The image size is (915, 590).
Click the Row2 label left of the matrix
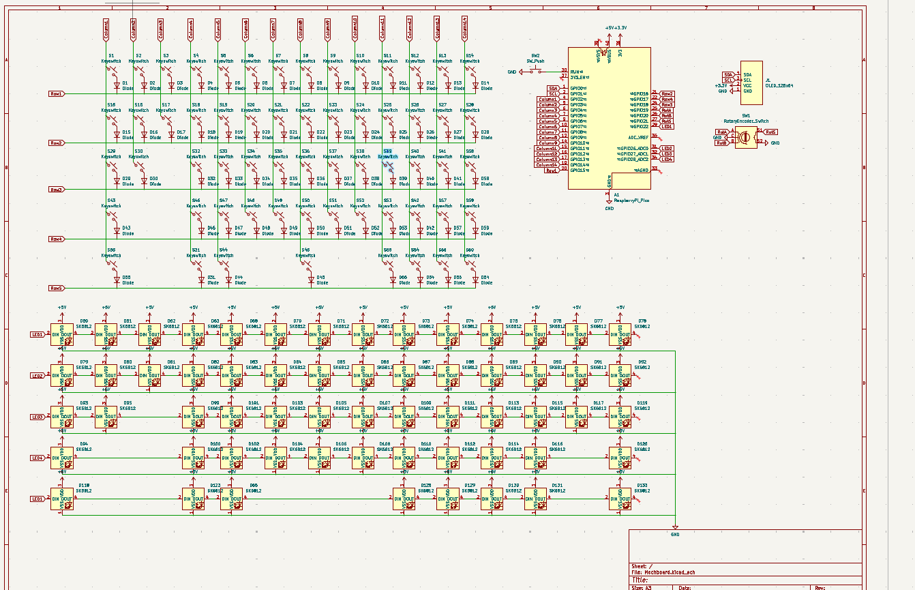coord(57,143)
